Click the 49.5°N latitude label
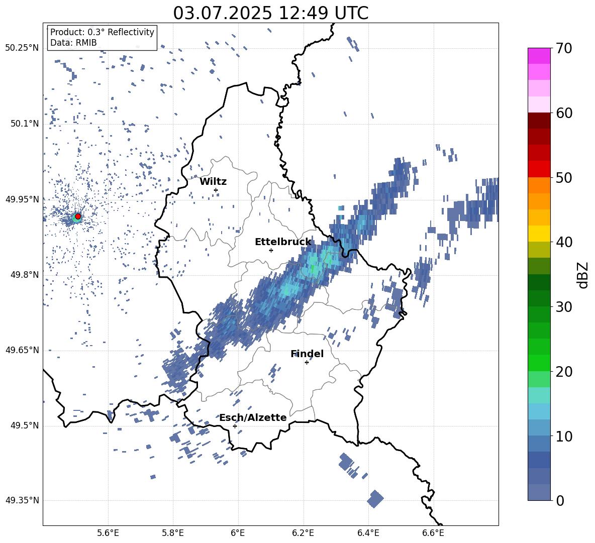 point(24,425)
